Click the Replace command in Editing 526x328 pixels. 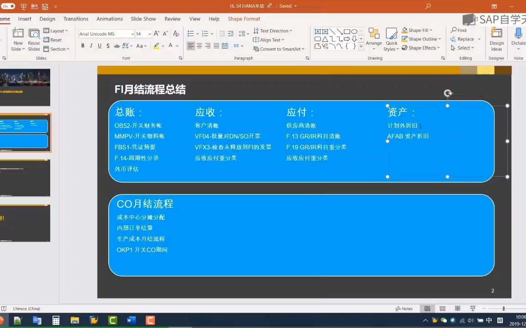[465, 39]
